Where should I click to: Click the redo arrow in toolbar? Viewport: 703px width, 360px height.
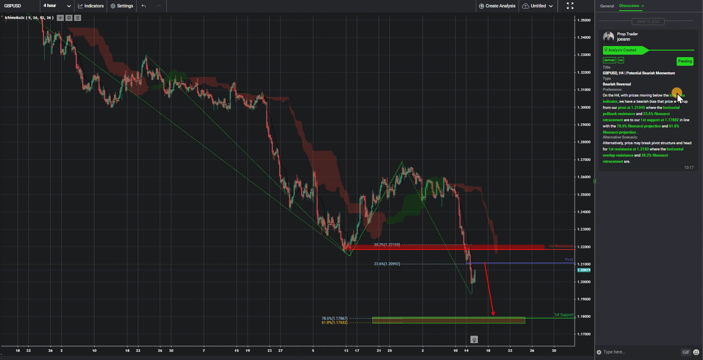[158, 6]
